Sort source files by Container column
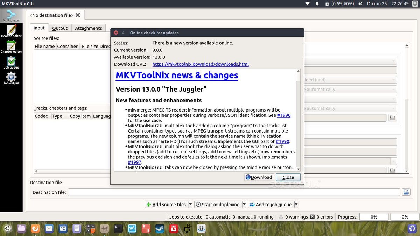 68,46
